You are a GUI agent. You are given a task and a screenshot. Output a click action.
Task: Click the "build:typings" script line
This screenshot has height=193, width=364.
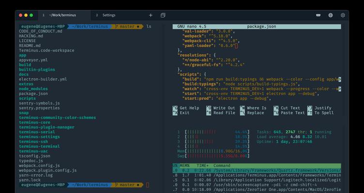(241, 84)
